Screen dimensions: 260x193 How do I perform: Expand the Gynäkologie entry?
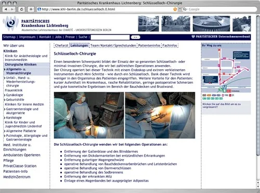(x=14, y=95)
